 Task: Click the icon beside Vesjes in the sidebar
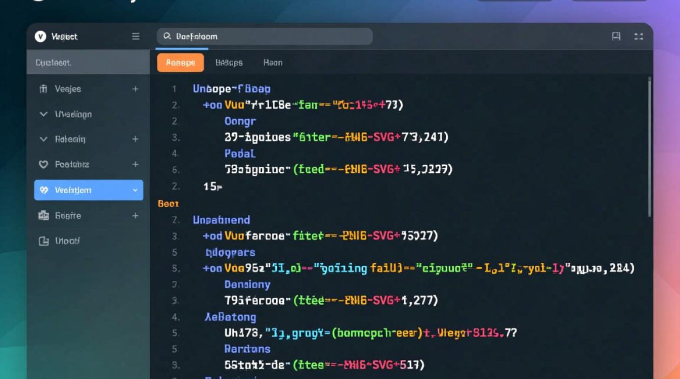(43, 89)
